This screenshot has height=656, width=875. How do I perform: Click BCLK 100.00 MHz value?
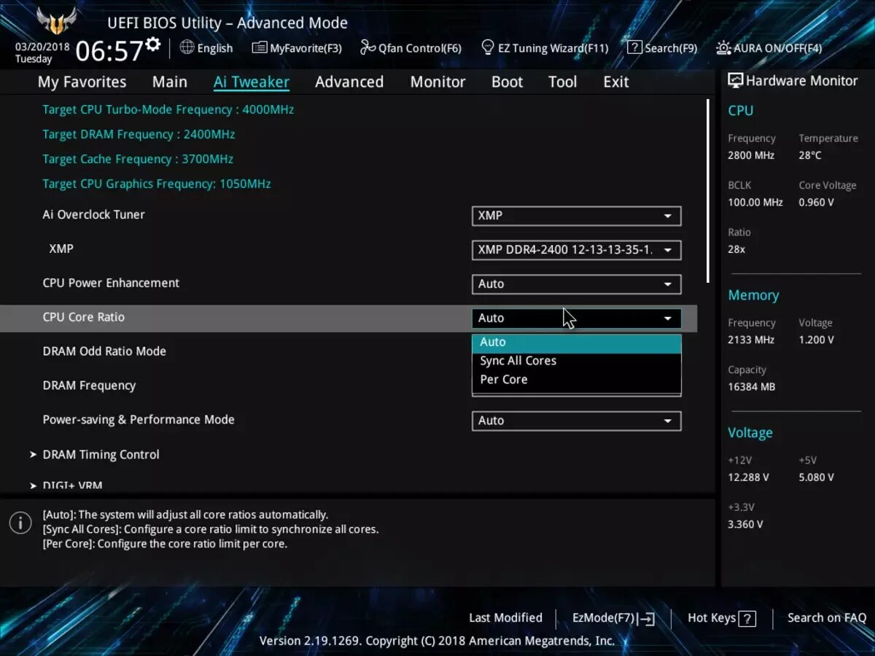pos(755,203)
